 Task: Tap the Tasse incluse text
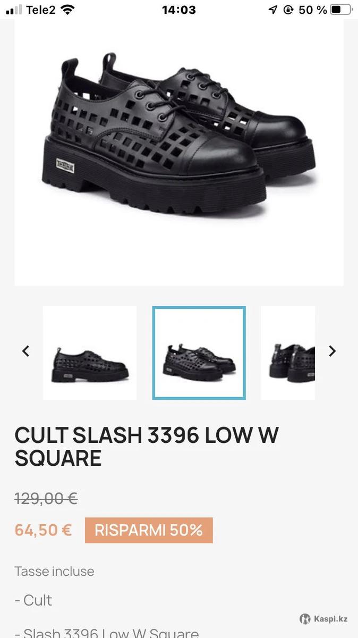[54, 572]
